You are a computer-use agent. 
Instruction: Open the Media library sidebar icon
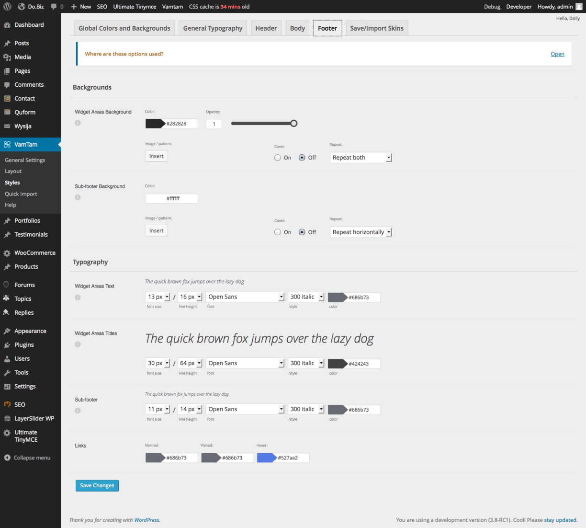pyautogui.click(x=7, y=57)
